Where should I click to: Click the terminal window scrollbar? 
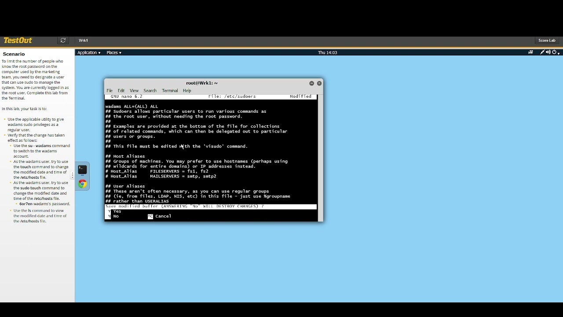(320, 158)
